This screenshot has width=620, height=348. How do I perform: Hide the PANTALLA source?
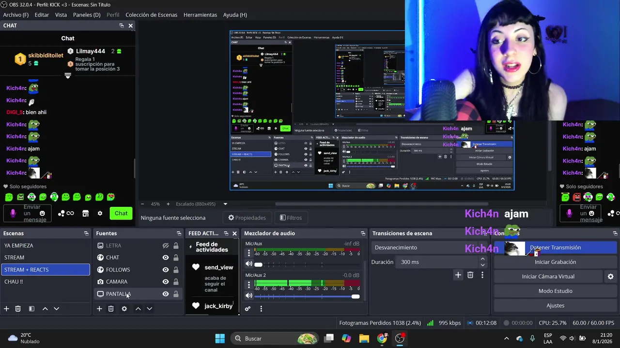click(x=165, y=294)
